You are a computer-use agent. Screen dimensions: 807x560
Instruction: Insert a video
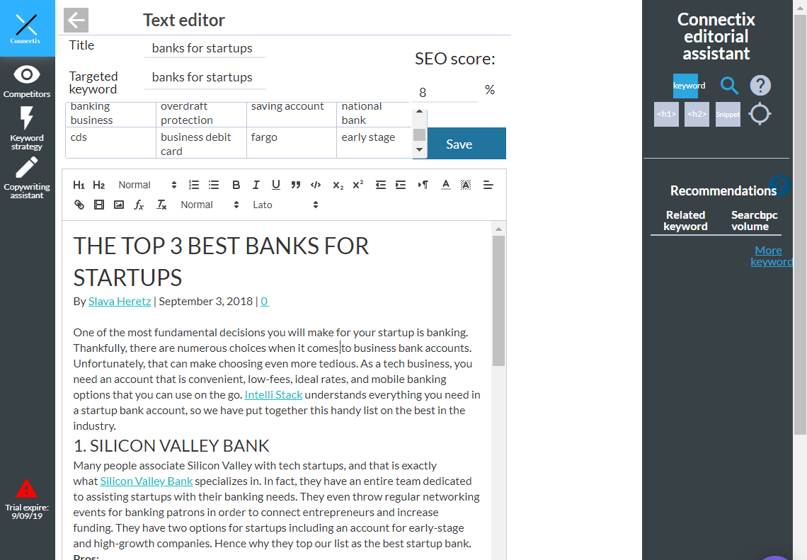click(x=99, y=205)
